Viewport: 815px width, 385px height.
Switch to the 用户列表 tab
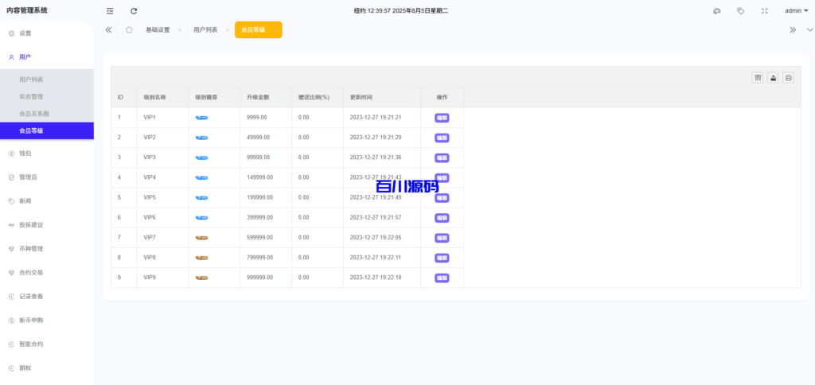pos(205,29)
